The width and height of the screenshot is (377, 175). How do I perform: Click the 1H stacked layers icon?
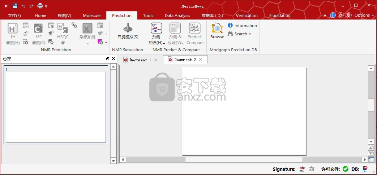[26, 34]
